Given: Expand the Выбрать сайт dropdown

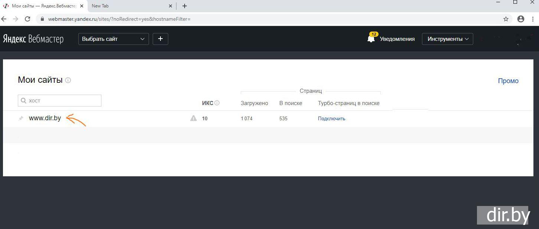Looking at the screenshot, I should coord(114,39).
